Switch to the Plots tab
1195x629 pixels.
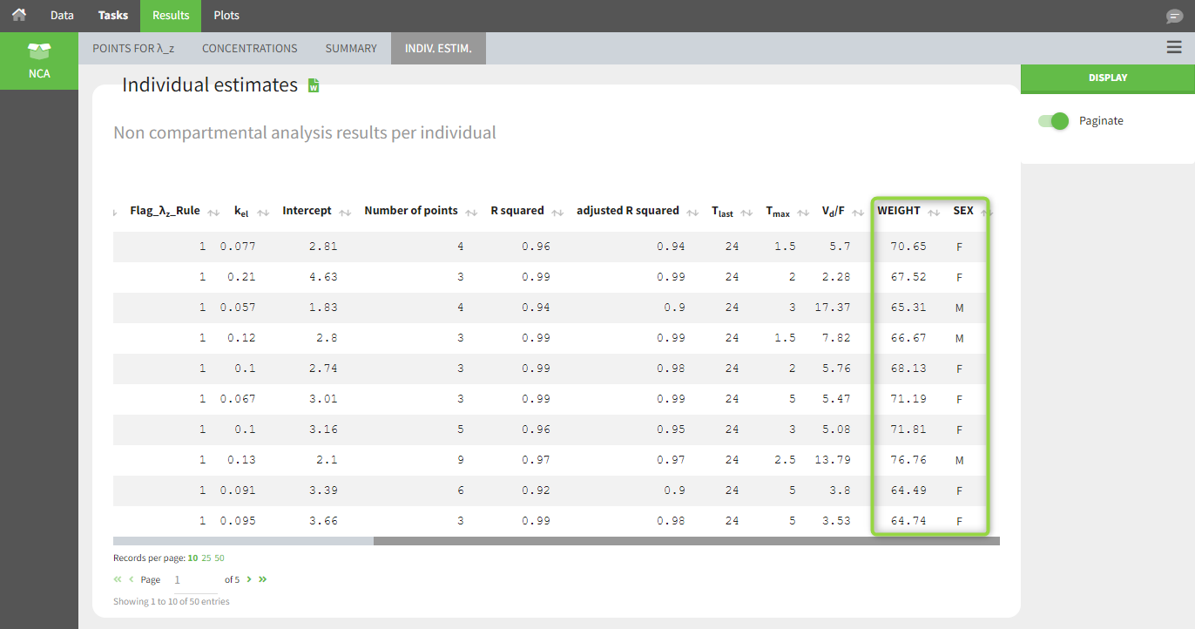pyautogui.click(x=226, y=16)
